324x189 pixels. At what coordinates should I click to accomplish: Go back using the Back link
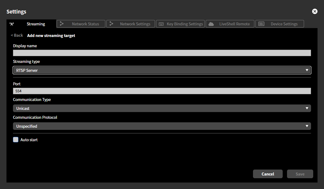(x=17, y=35)
